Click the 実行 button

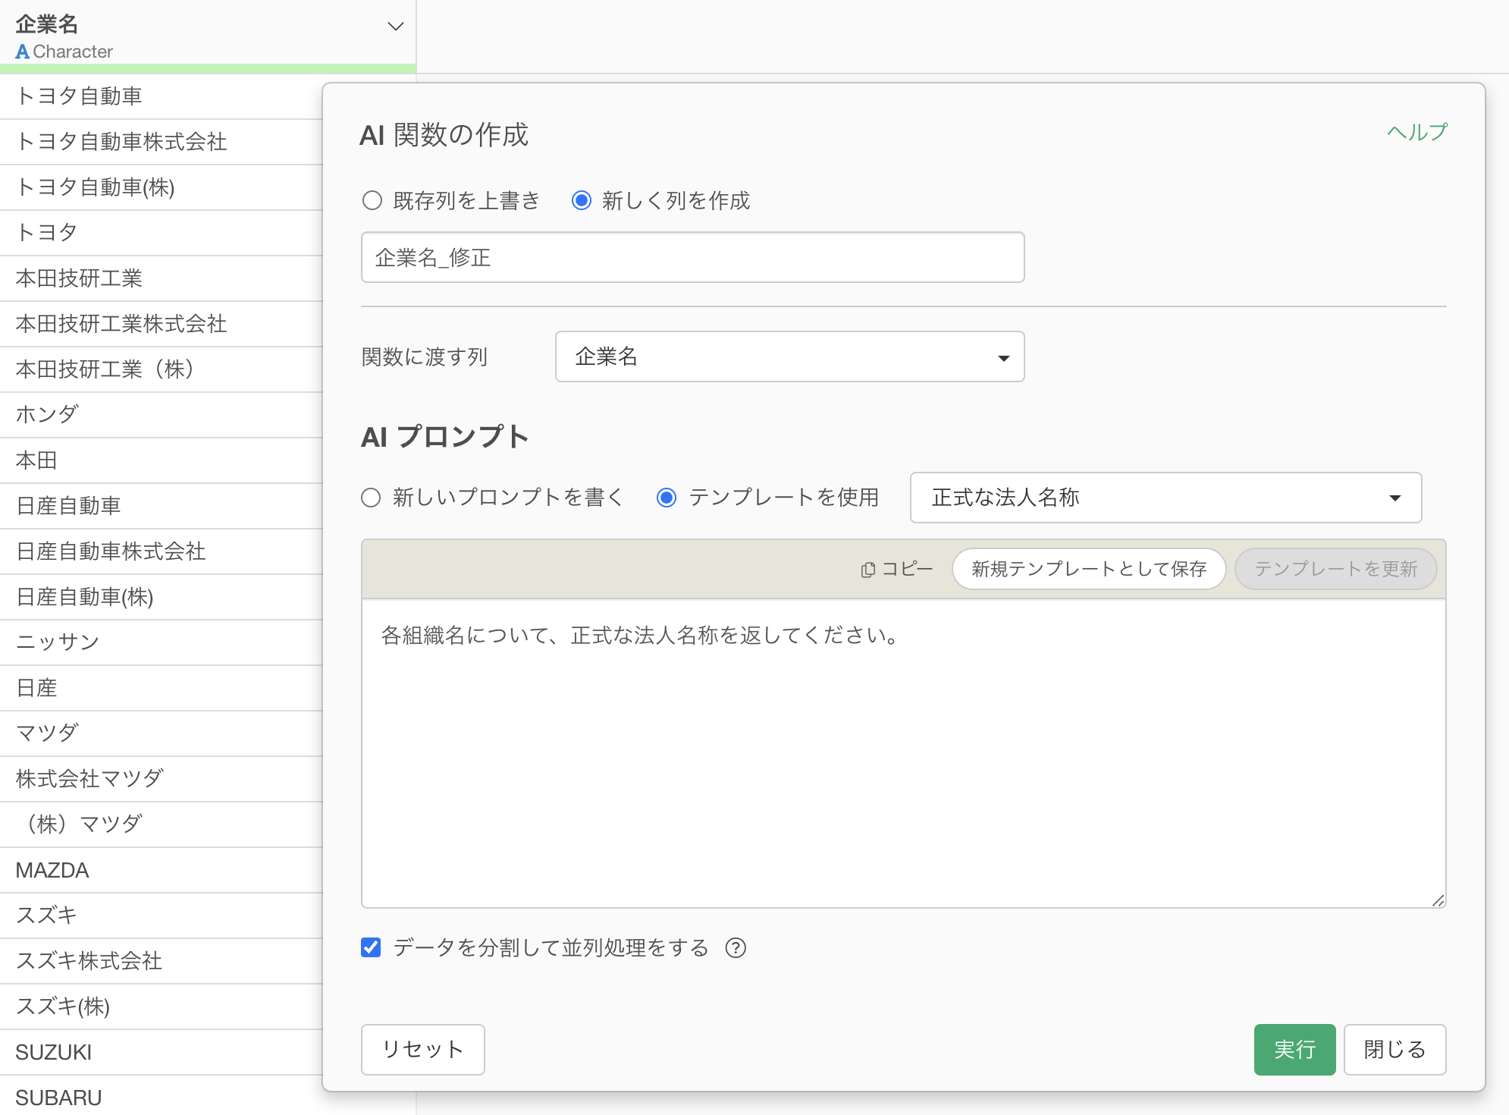coord(1294,1050)
